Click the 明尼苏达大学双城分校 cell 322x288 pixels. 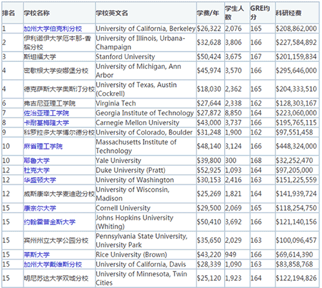point(59,278)
